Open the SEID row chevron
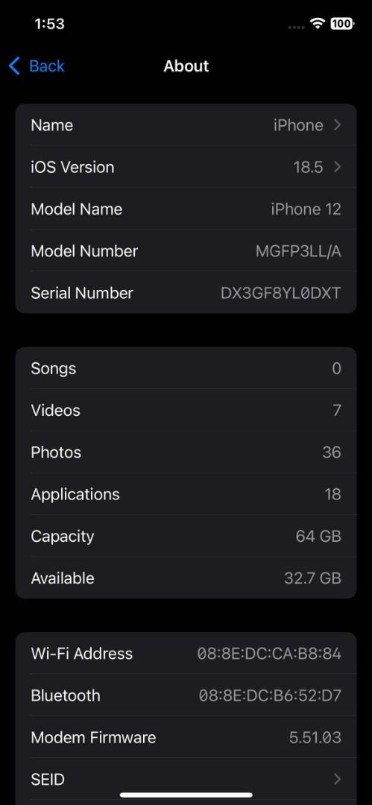This screenshot has height=805, width=372. (337, 780)
